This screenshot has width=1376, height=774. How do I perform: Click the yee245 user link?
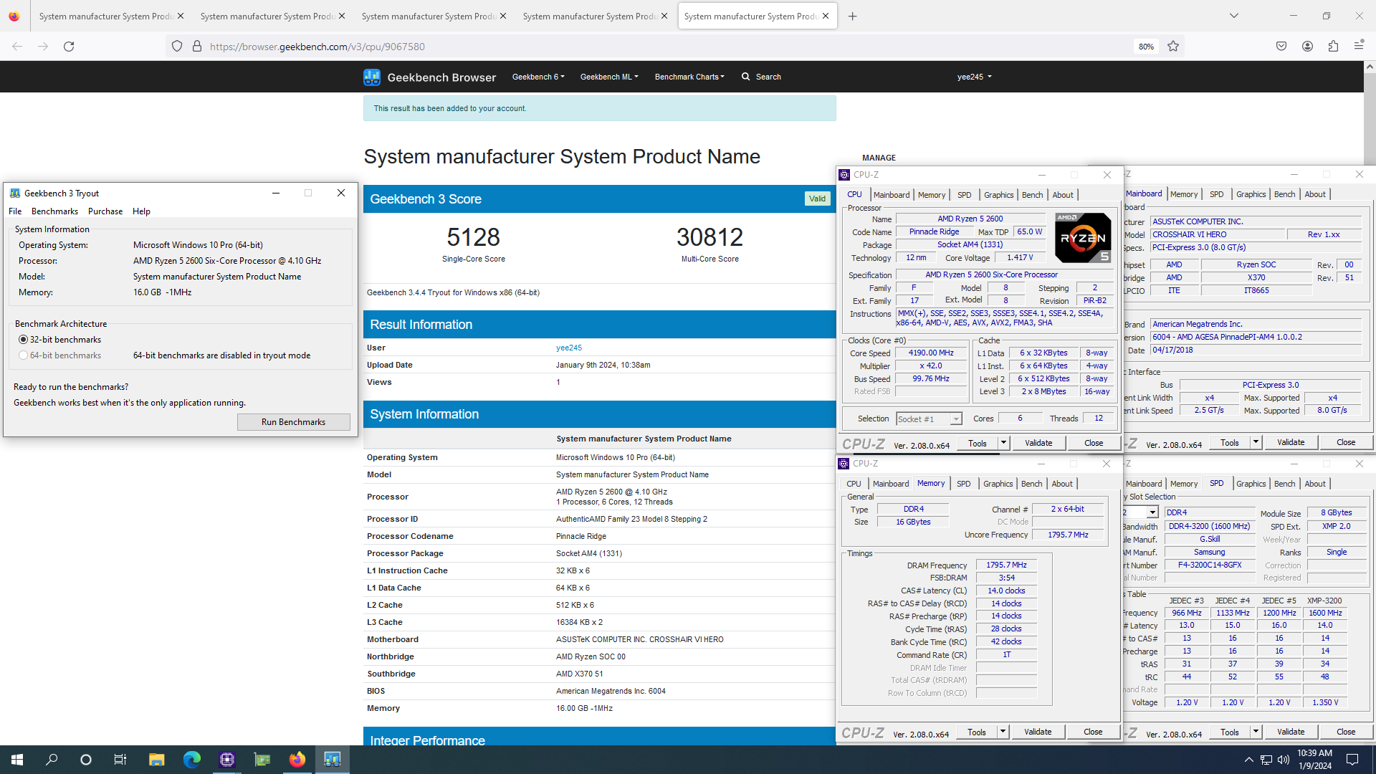tap(569, 348)
